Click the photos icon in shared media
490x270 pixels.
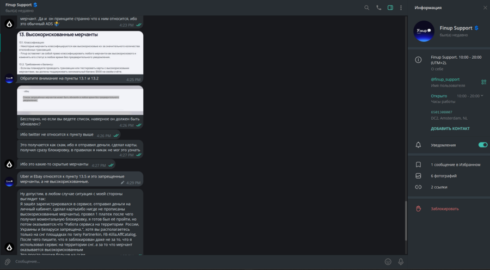point(418,176)
